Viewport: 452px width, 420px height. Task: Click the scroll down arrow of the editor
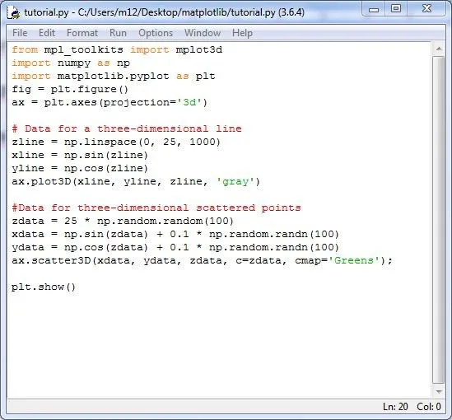(439, 391)
